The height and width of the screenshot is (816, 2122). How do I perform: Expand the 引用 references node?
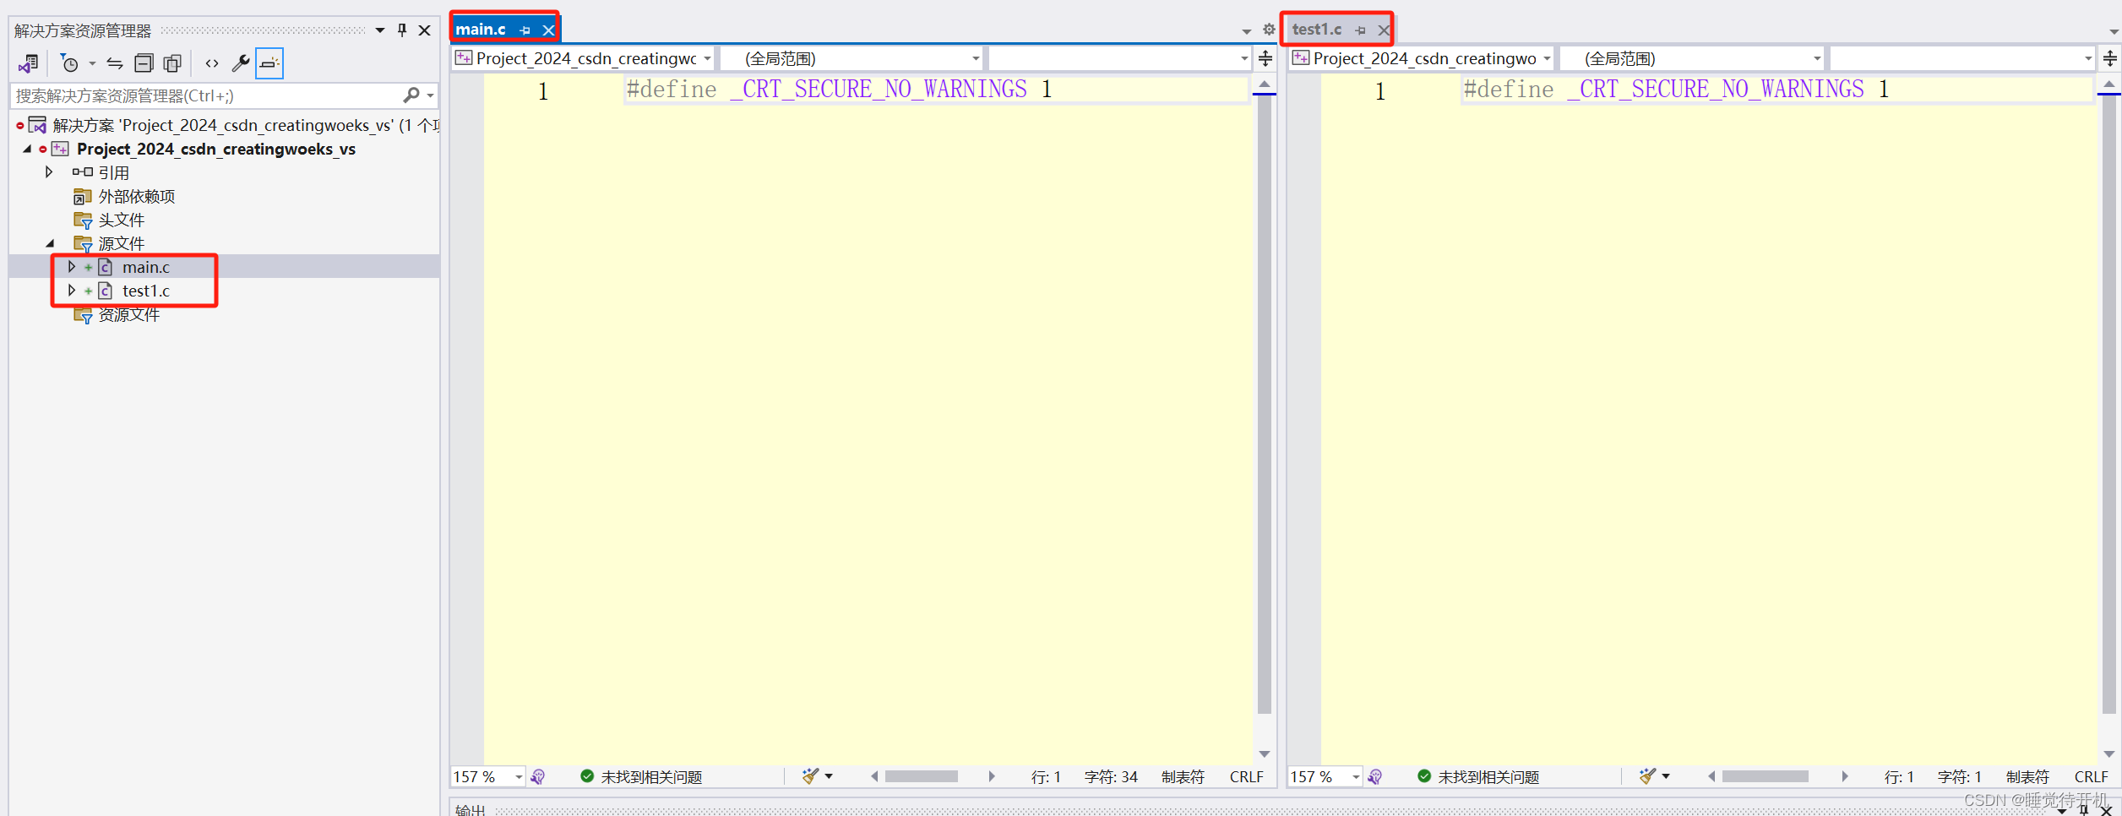tap(49, 172)
